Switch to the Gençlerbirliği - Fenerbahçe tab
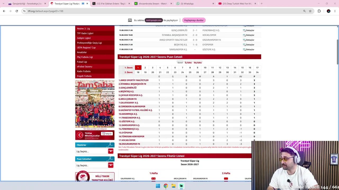Image resolution: width=339 pixels, height=190 pixels. [27, 3]
